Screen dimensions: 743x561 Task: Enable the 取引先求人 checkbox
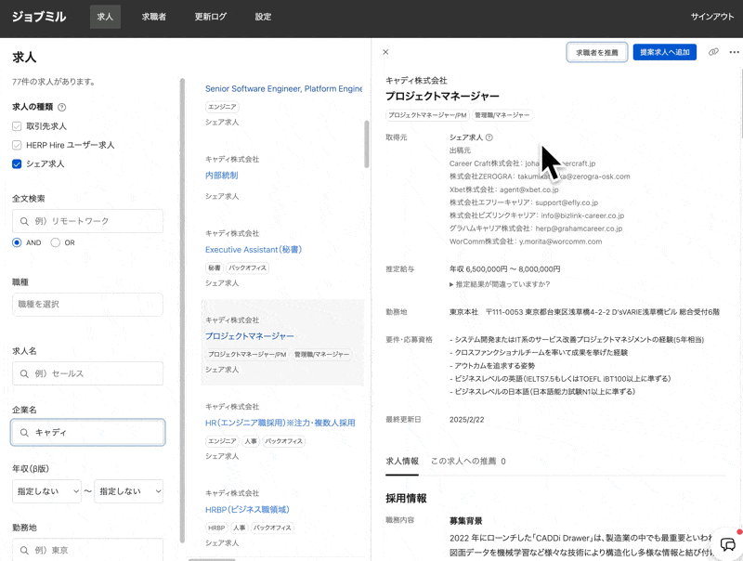coord(17,126)
